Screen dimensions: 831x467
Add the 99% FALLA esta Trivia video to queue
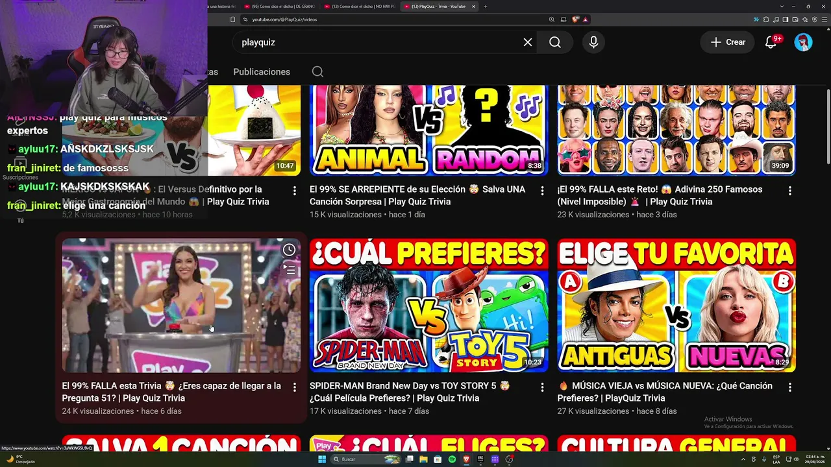289,270
